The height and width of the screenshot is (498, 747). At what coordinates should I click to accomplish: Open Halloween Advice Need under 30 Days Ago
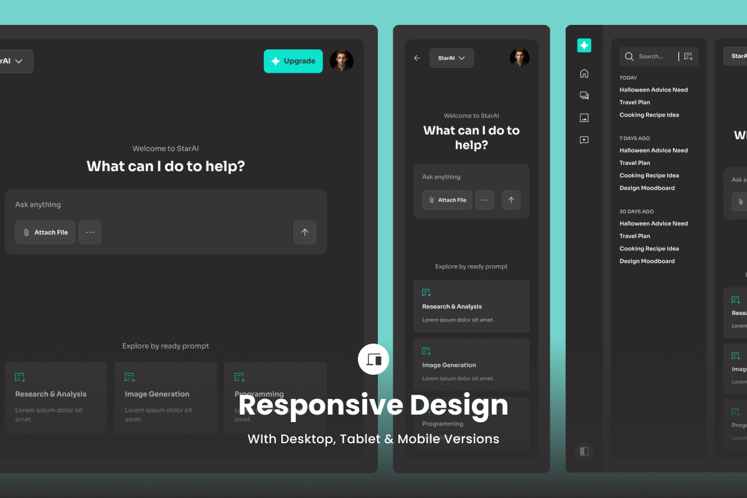click(x=654, y=223)
